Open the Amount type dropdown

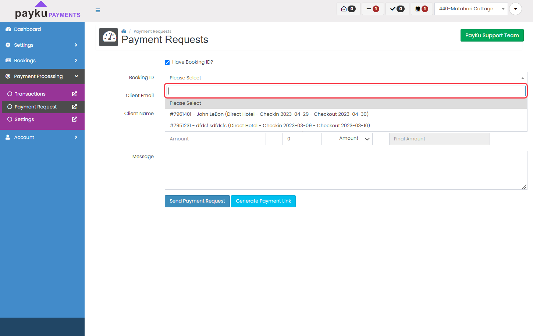point(353,139)
